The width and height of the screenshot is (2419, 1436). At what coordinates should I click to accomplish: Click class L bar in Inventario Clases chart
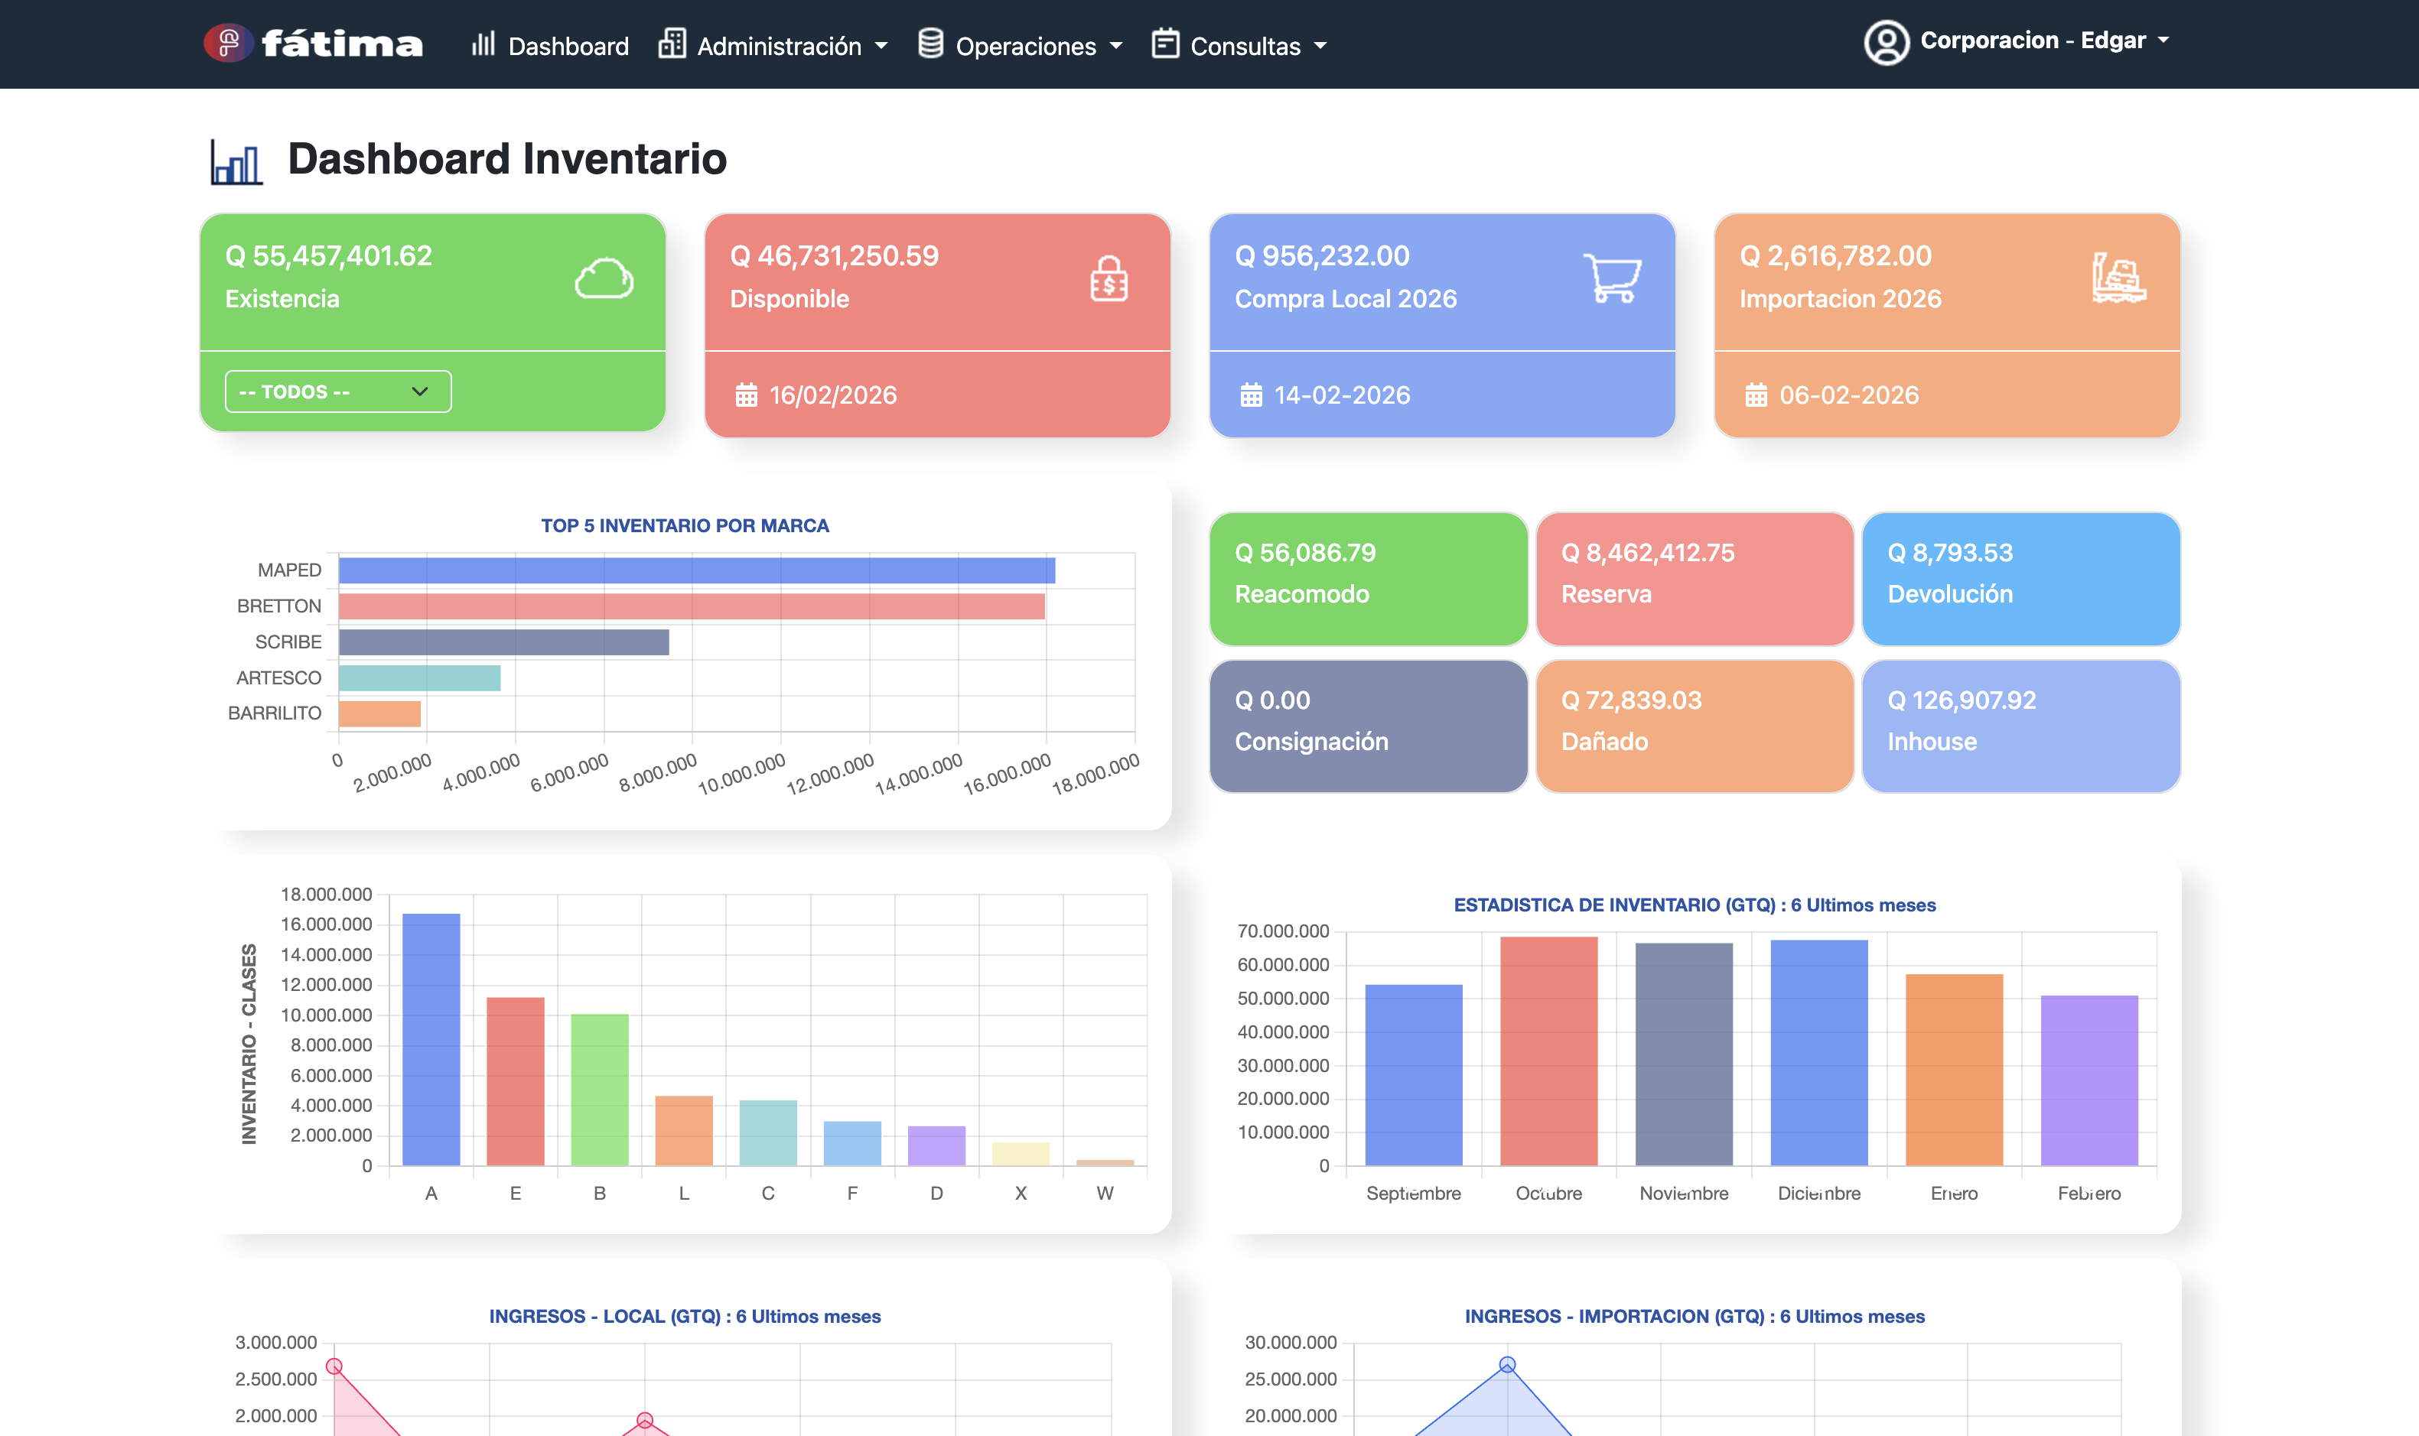click(683, 1130)
